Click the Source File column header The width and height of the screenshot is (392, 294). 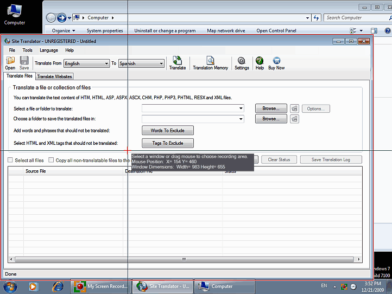tap(73, 171)
